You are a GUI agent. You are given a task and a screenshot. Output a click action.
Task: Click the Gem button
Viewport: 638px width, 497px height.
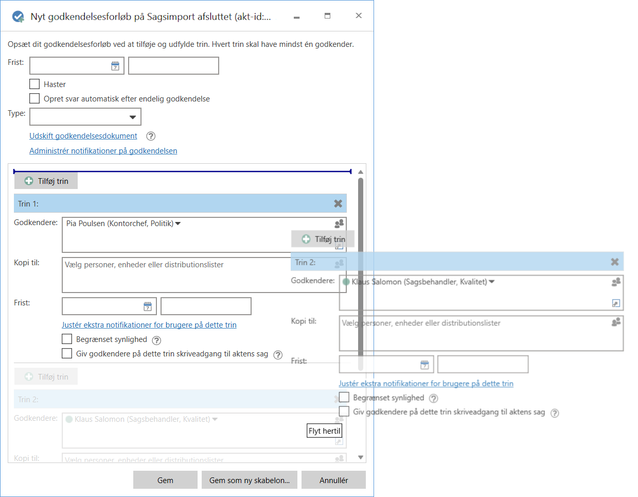165,480
